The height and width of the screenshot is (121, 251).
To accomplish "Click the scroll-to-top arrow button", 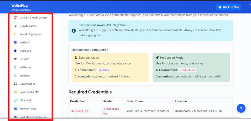I will point(241,108).
